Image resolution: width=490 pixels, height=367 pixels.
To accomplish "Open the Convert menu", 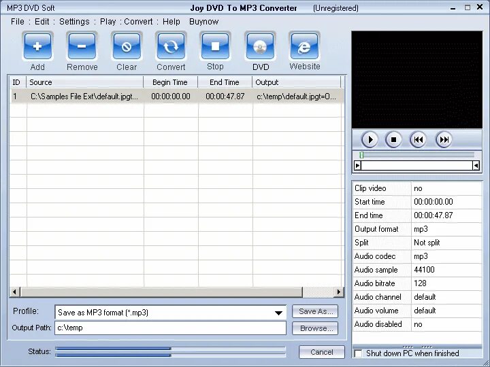I will [x=138, y=22].
